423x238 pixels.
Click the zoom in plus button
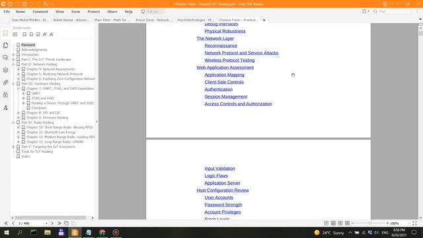pyautogui.click(x=387, y=223)
